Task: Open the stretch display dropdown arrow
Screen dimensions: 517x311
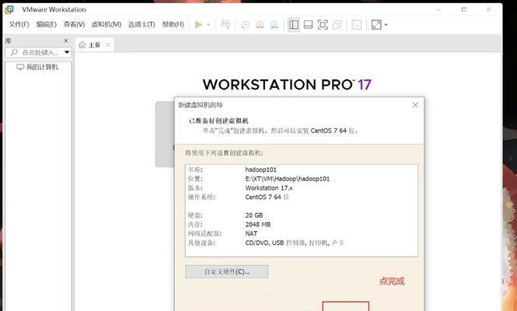Action: (386, 25)
